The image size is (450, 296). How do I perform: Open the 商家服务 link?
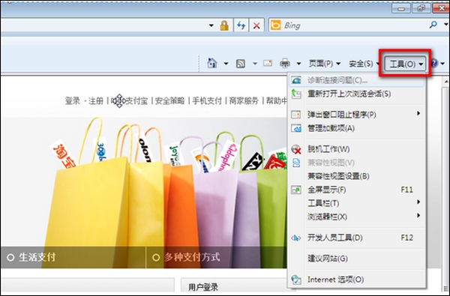coord(244,101)
